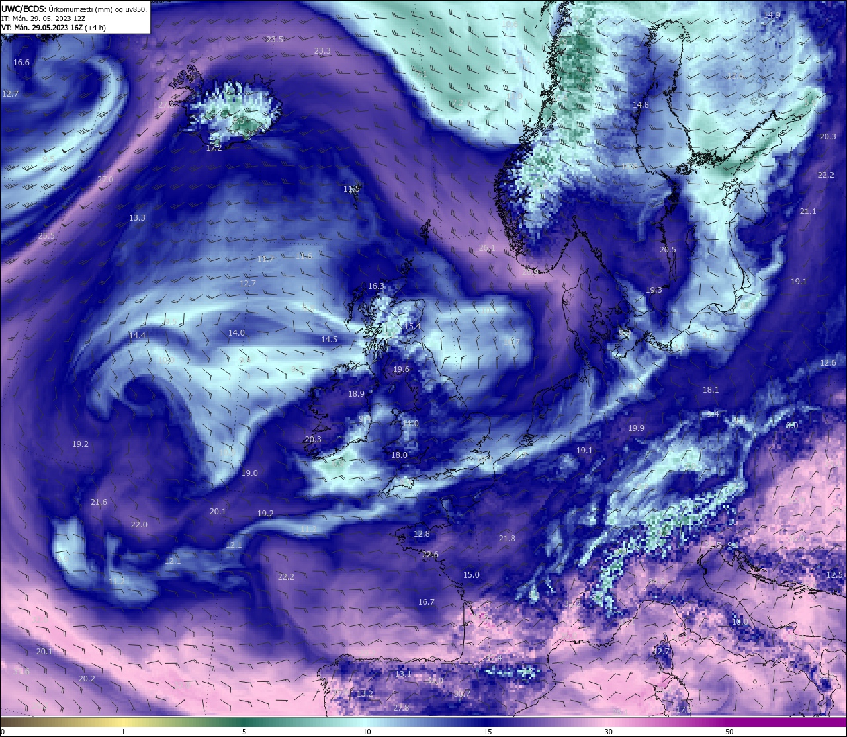The height and width of the screenshot is (737, 847).
Task: Click the map value '14.0' west of Scotland
Action: [236, 333]
